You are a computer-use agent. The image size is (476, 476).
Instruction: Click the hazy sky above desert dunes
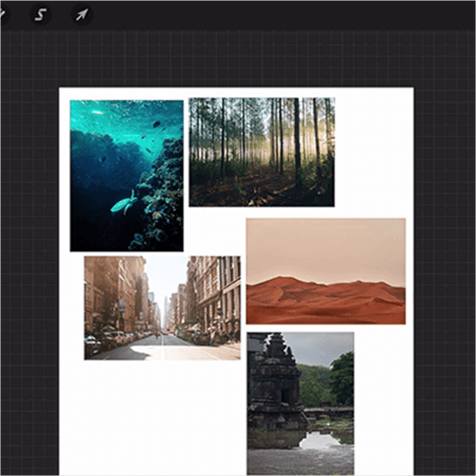pos(326,246)
